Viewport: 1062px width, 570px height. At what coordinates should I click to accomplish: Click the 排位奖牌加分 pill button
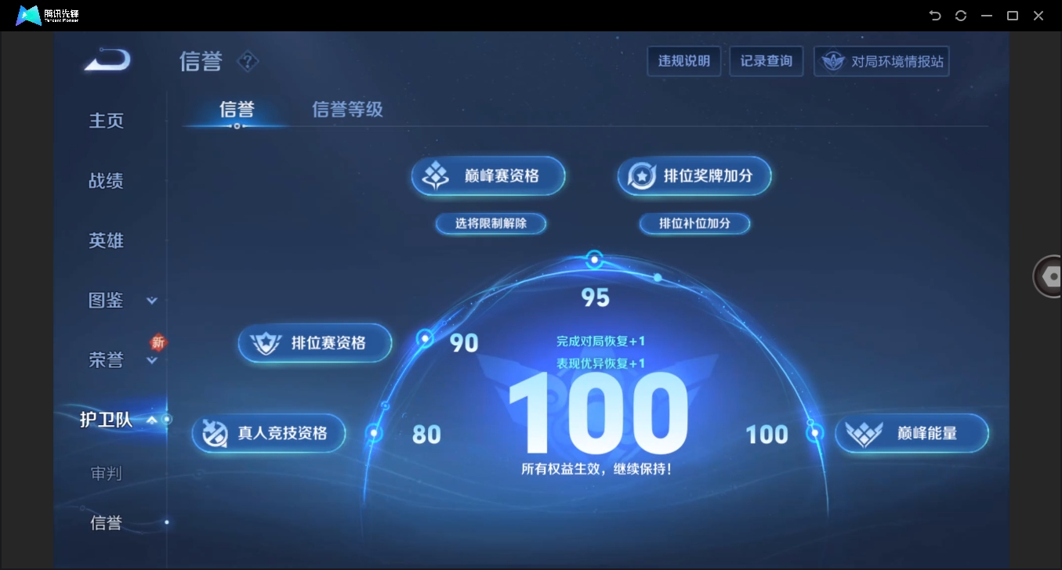point(694,176)
